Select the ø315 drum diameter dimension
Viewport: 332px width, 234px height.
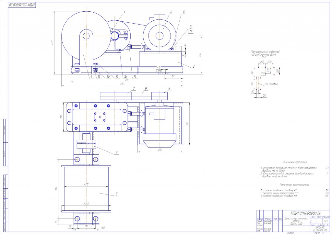[x=86, y=184]
